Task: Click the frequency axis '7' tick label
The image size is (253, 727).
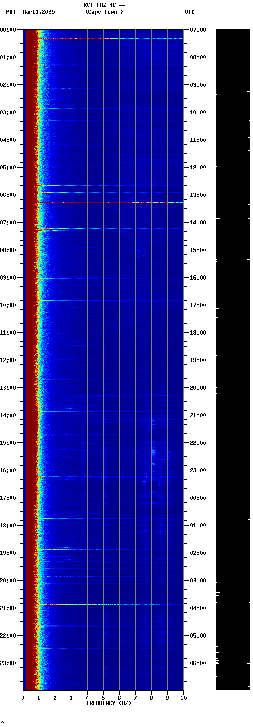Action: tap(135, 698)
